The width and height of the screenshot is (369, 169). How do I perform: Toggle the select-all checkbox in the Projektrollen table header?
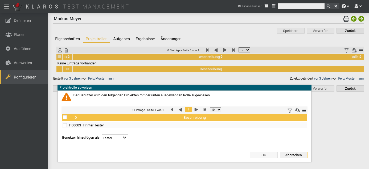(59, 56)
